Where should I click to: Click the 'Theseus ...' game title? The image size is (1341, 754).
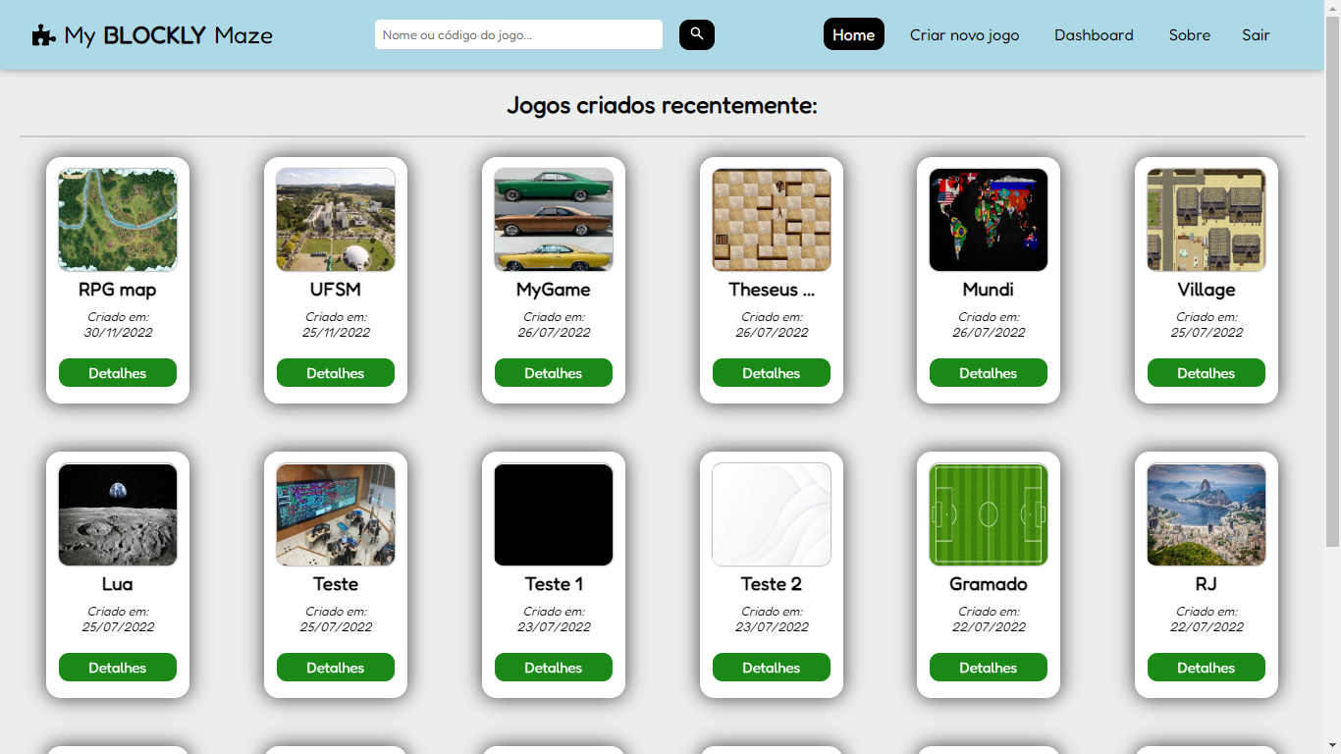pos(772,290)
